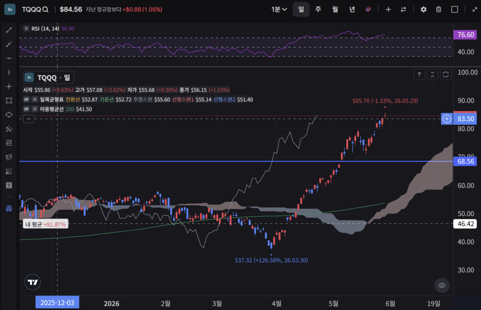This screenshot has height=310, width=481.
Task: Switch to the 월 monthly timeframe
Action: point(335,9)
